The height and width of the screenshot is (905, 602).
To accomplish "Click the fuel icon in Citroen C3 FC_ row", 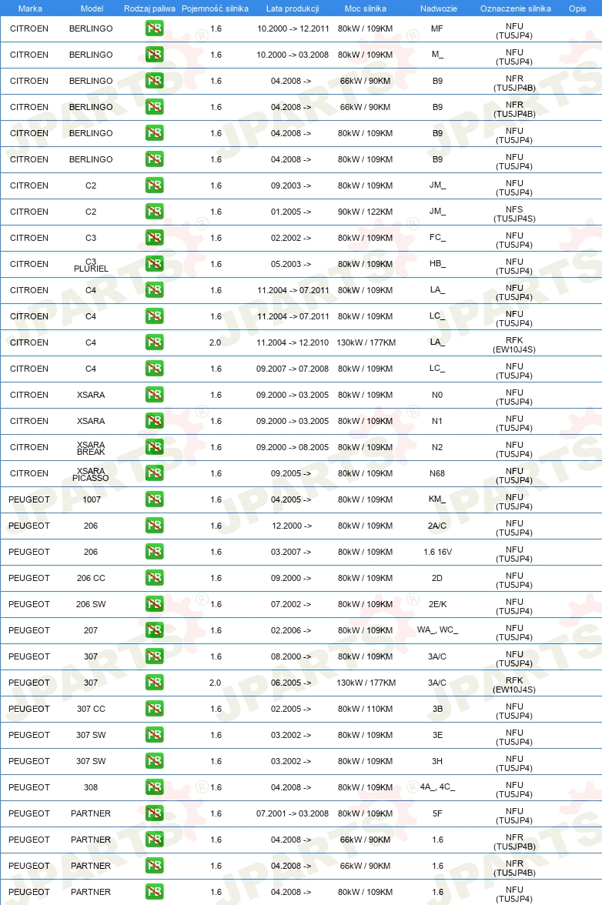I will point(154,237).
